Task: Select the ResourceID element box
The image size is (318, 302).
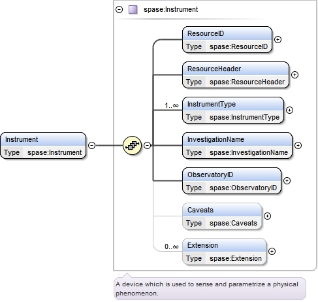Action: click(227, 40)
